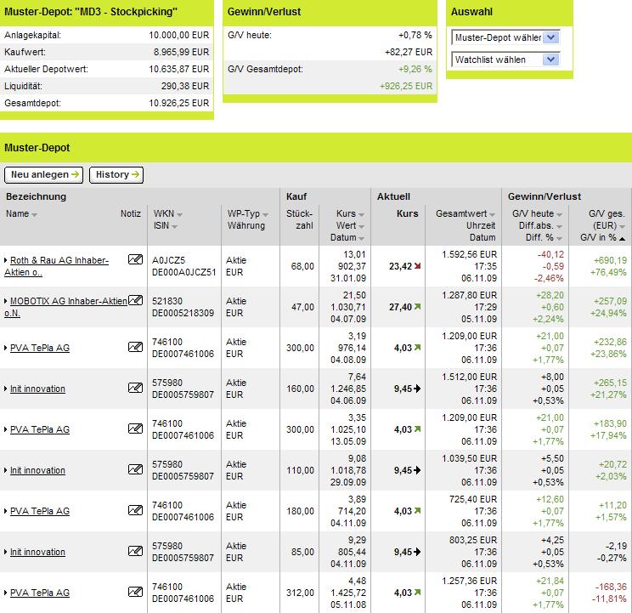Open Init innovation link with 9,29 price
Viewport: 632px width, 613px height.
(x=37, y=552)
